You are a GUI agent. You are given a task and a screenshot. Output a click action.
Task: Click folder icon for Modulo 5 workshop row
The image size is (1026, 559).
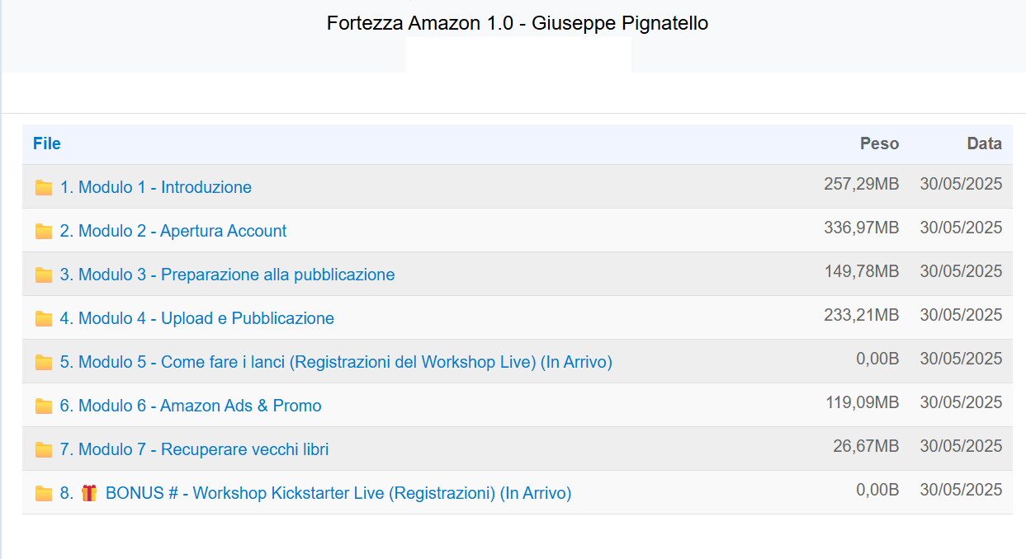[44, 362]
